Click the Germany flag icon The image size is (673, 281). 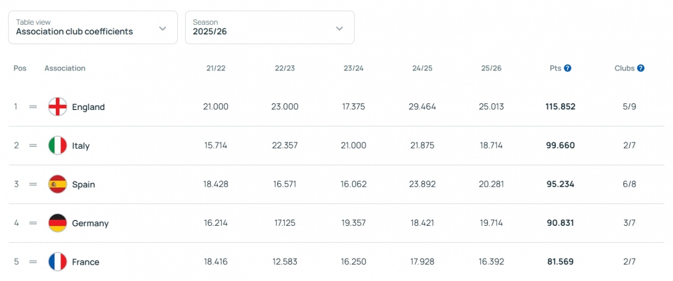pyautogui.click(x=57, y=223)
